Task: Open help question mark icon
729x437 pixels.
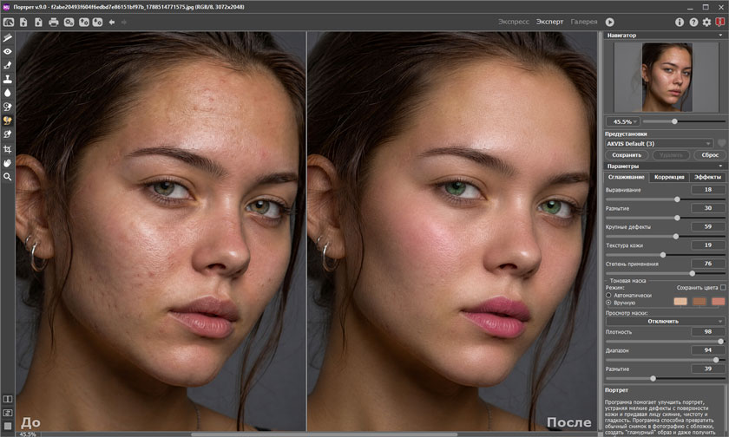Action: tap(693, 23)
